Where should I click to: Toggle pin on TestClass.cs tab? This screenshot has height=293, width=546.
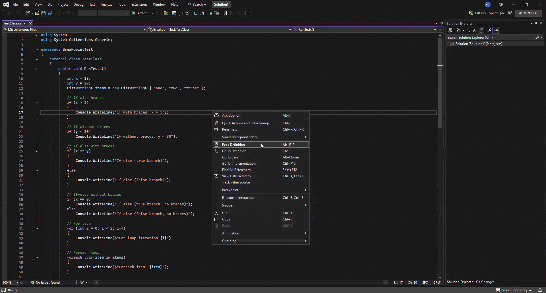pos(25,23)
